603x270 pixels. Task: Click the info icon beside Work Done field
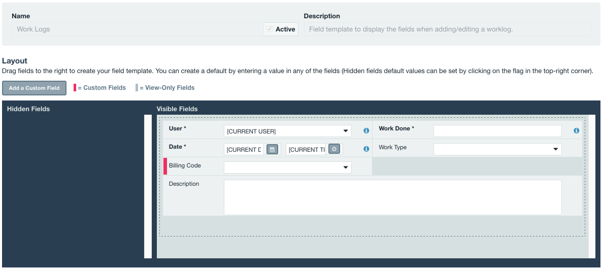pos(576,131)
